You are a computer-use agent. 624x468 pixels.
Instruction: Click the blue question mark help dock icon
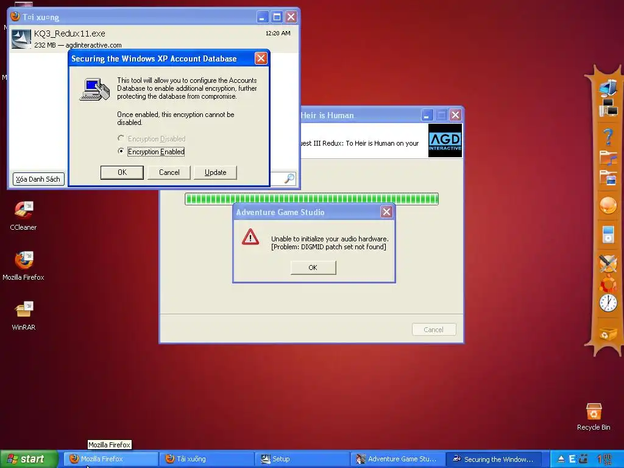click(608, 137)
